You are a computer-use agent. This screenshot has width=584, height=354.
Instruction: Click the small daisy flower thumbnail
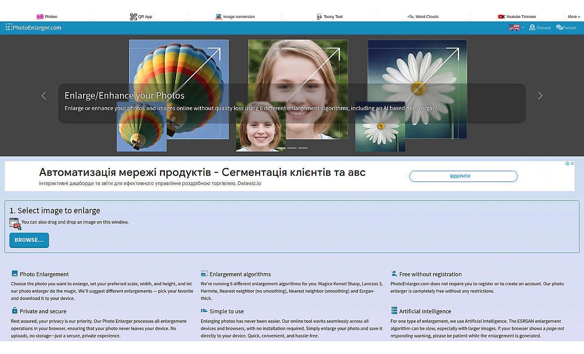380,127
